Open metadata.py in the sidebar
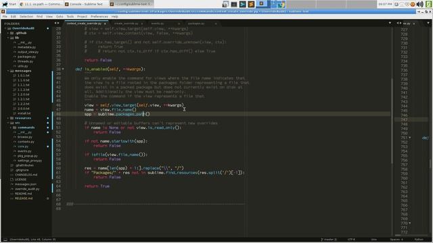Viewport: 433px width, 243px height. 26,47
